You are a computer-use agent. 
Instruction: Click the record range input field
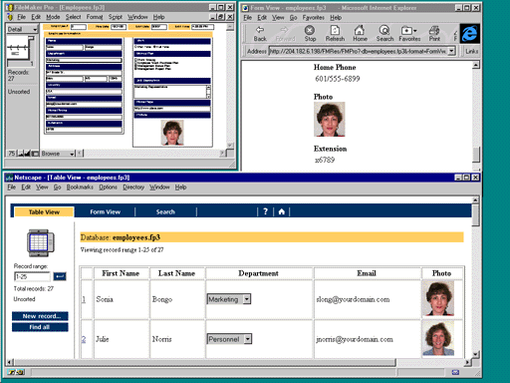pos(32,276)
